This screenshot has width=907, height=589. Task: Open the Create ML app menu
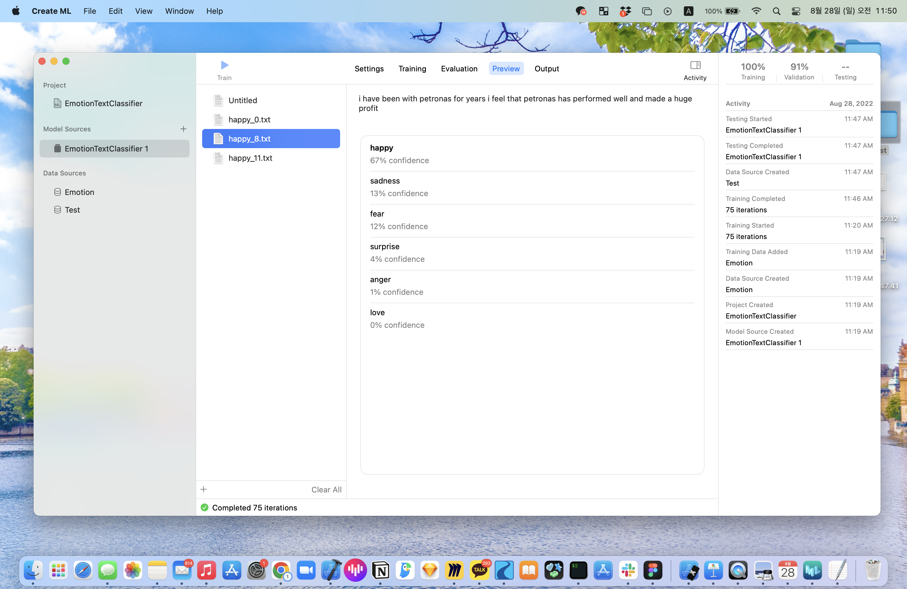coord(52,11)
